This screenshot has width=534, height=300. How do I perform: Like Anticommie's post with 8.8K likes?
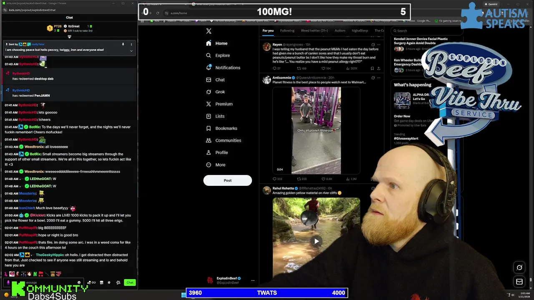[327, 179]
